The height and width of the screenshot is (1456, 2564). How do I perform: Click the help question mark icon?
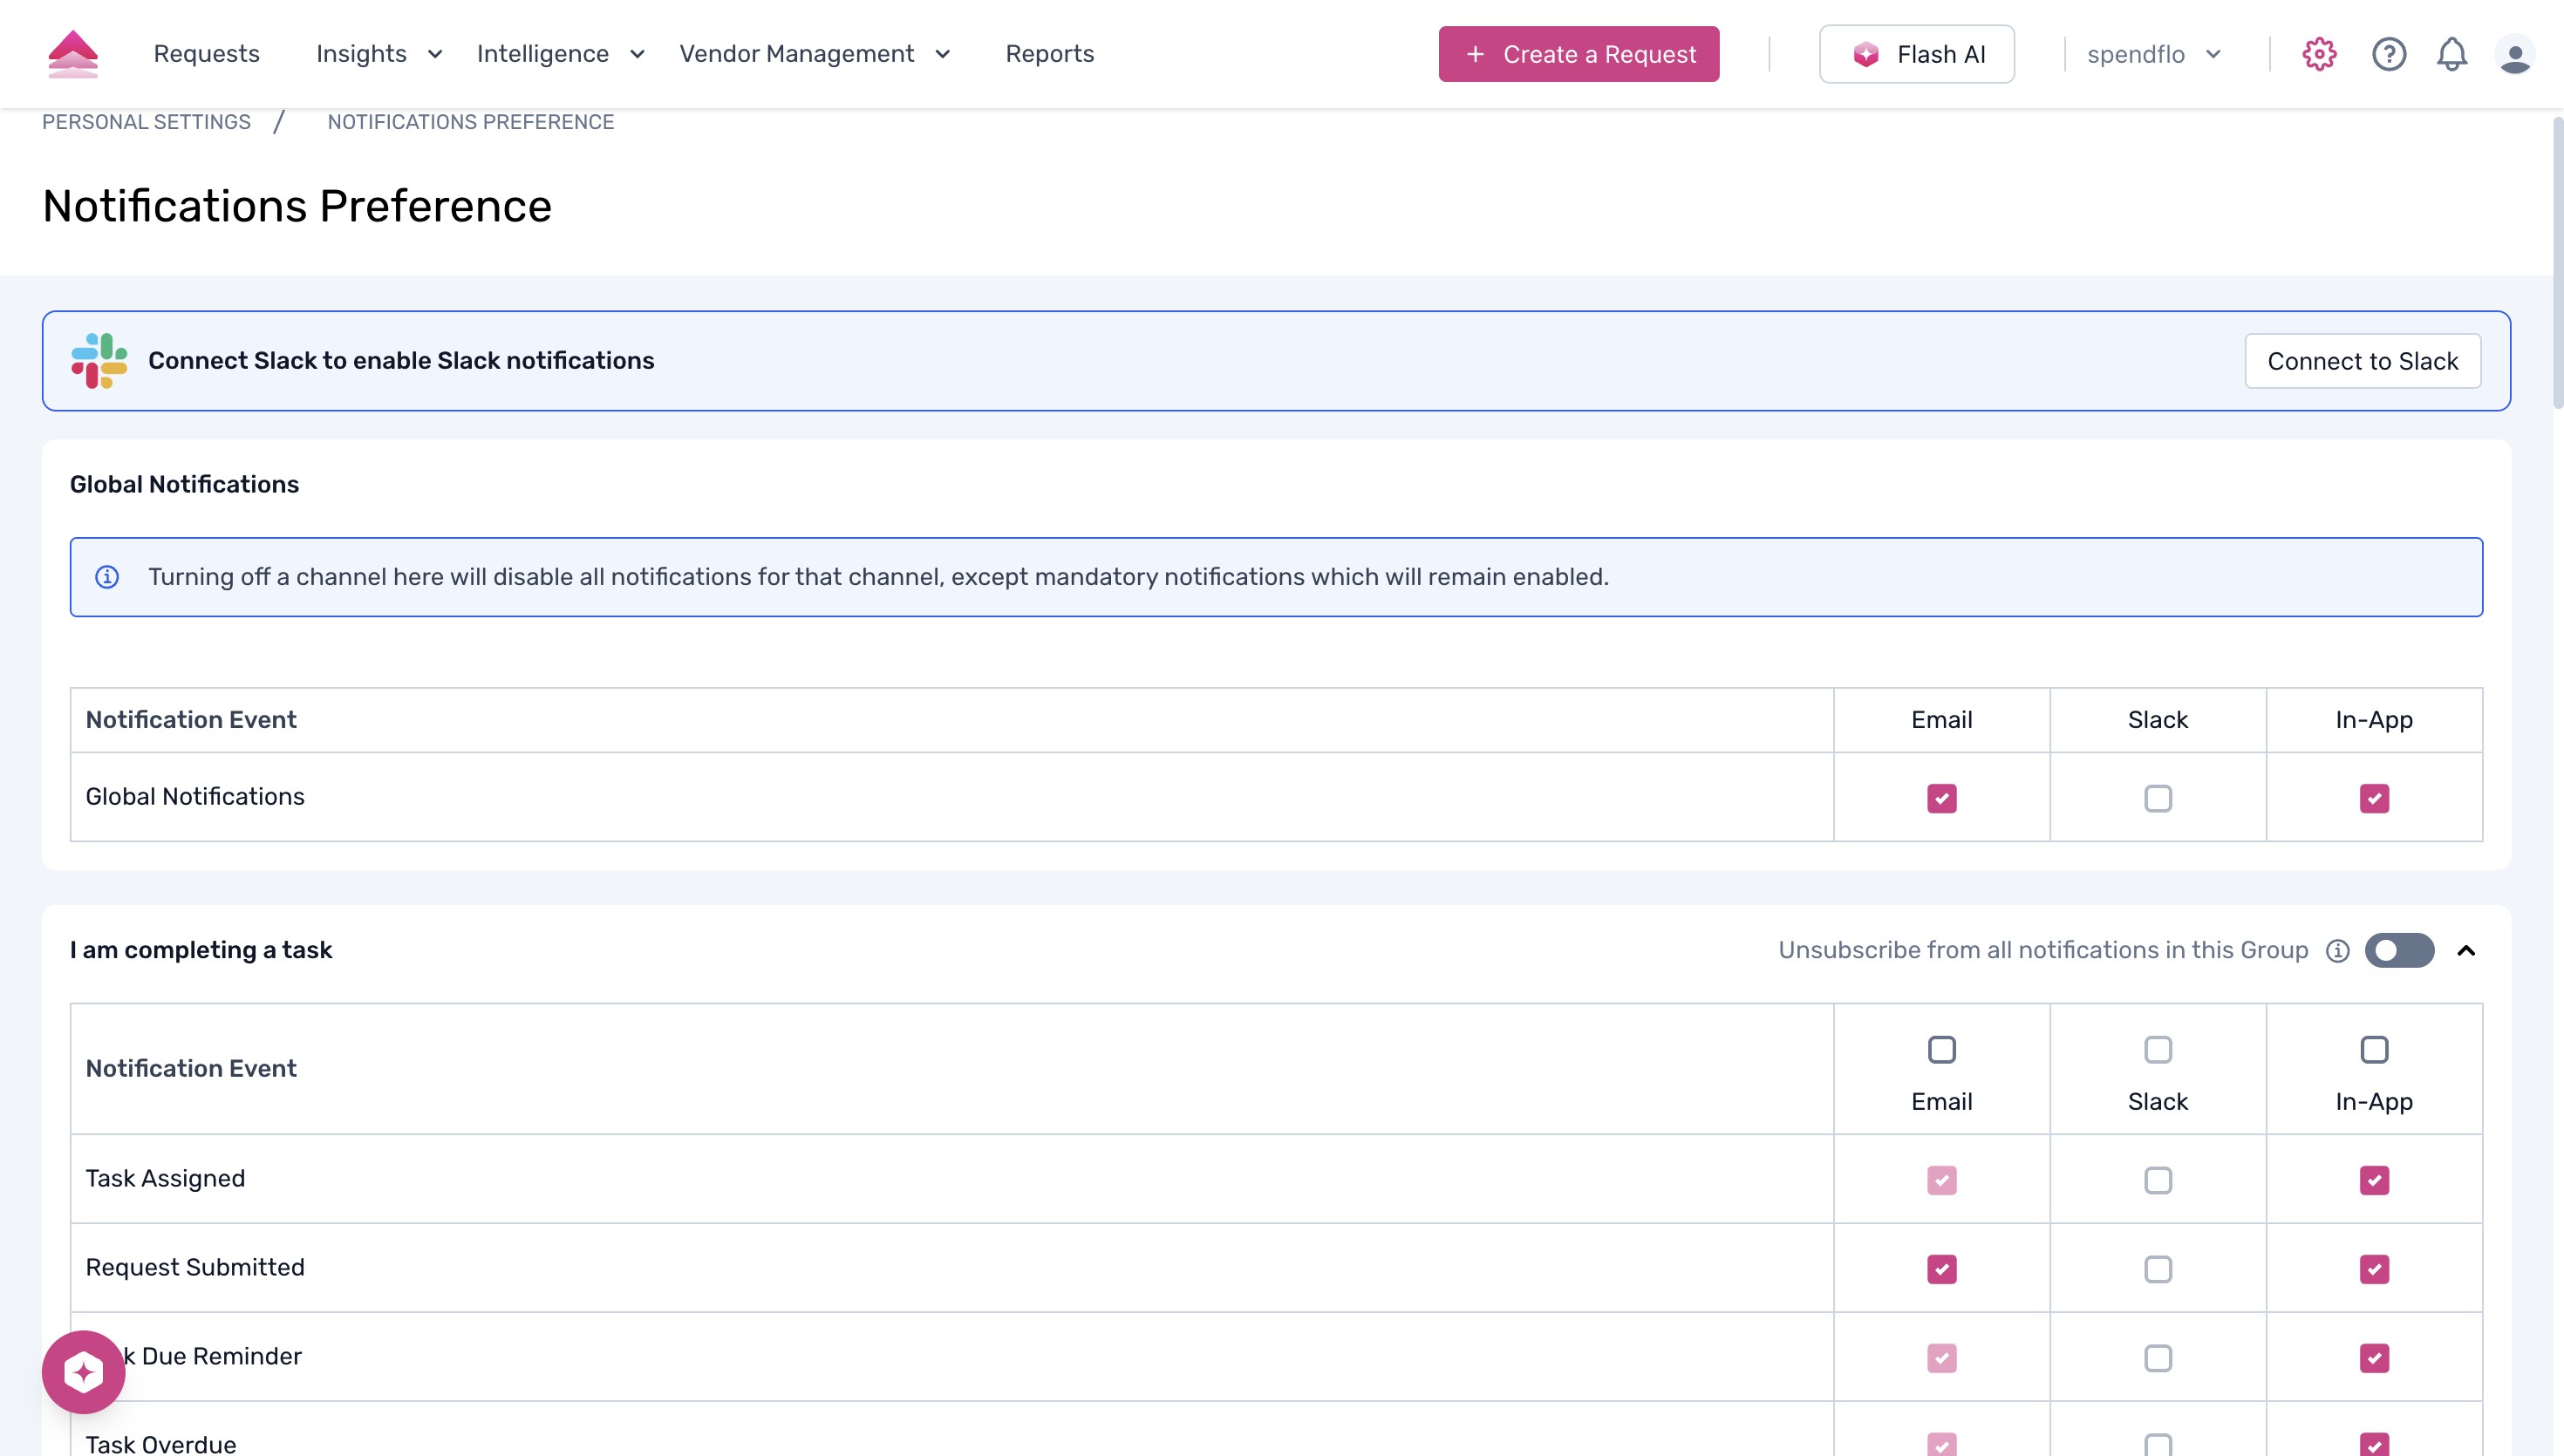(x=2388, y=54)
